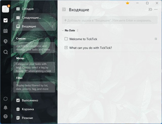The height and width of the screenshot is (124, 162).
Task: Click the tasks checkmark icon in sidebar
Action: click(6, 20)
